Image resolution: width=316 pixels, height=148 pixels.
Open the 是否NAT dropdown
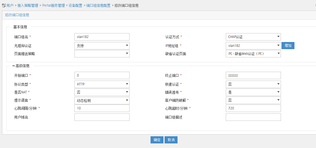click(x=102, y=92)
